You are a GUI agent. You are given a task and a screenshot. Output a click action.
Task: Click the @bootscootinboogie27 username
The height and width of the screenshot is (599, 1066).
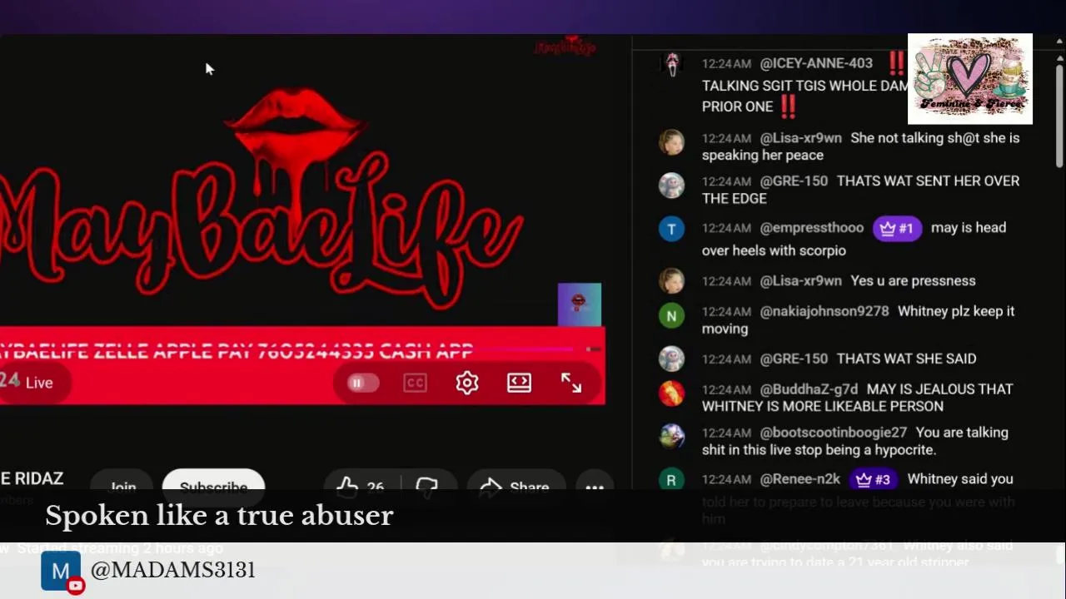pyautogui.click(x=834, y=433)
